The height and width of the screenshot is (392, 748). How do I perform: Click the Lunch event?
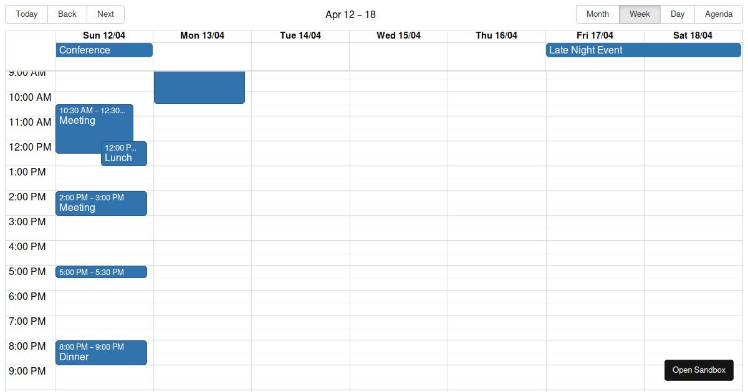coord(123,153)
